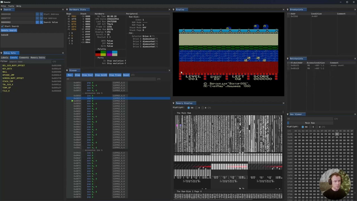Close the Watchpoints panel
The height and width of the screenshot is (201, 357).
(355, 59)
